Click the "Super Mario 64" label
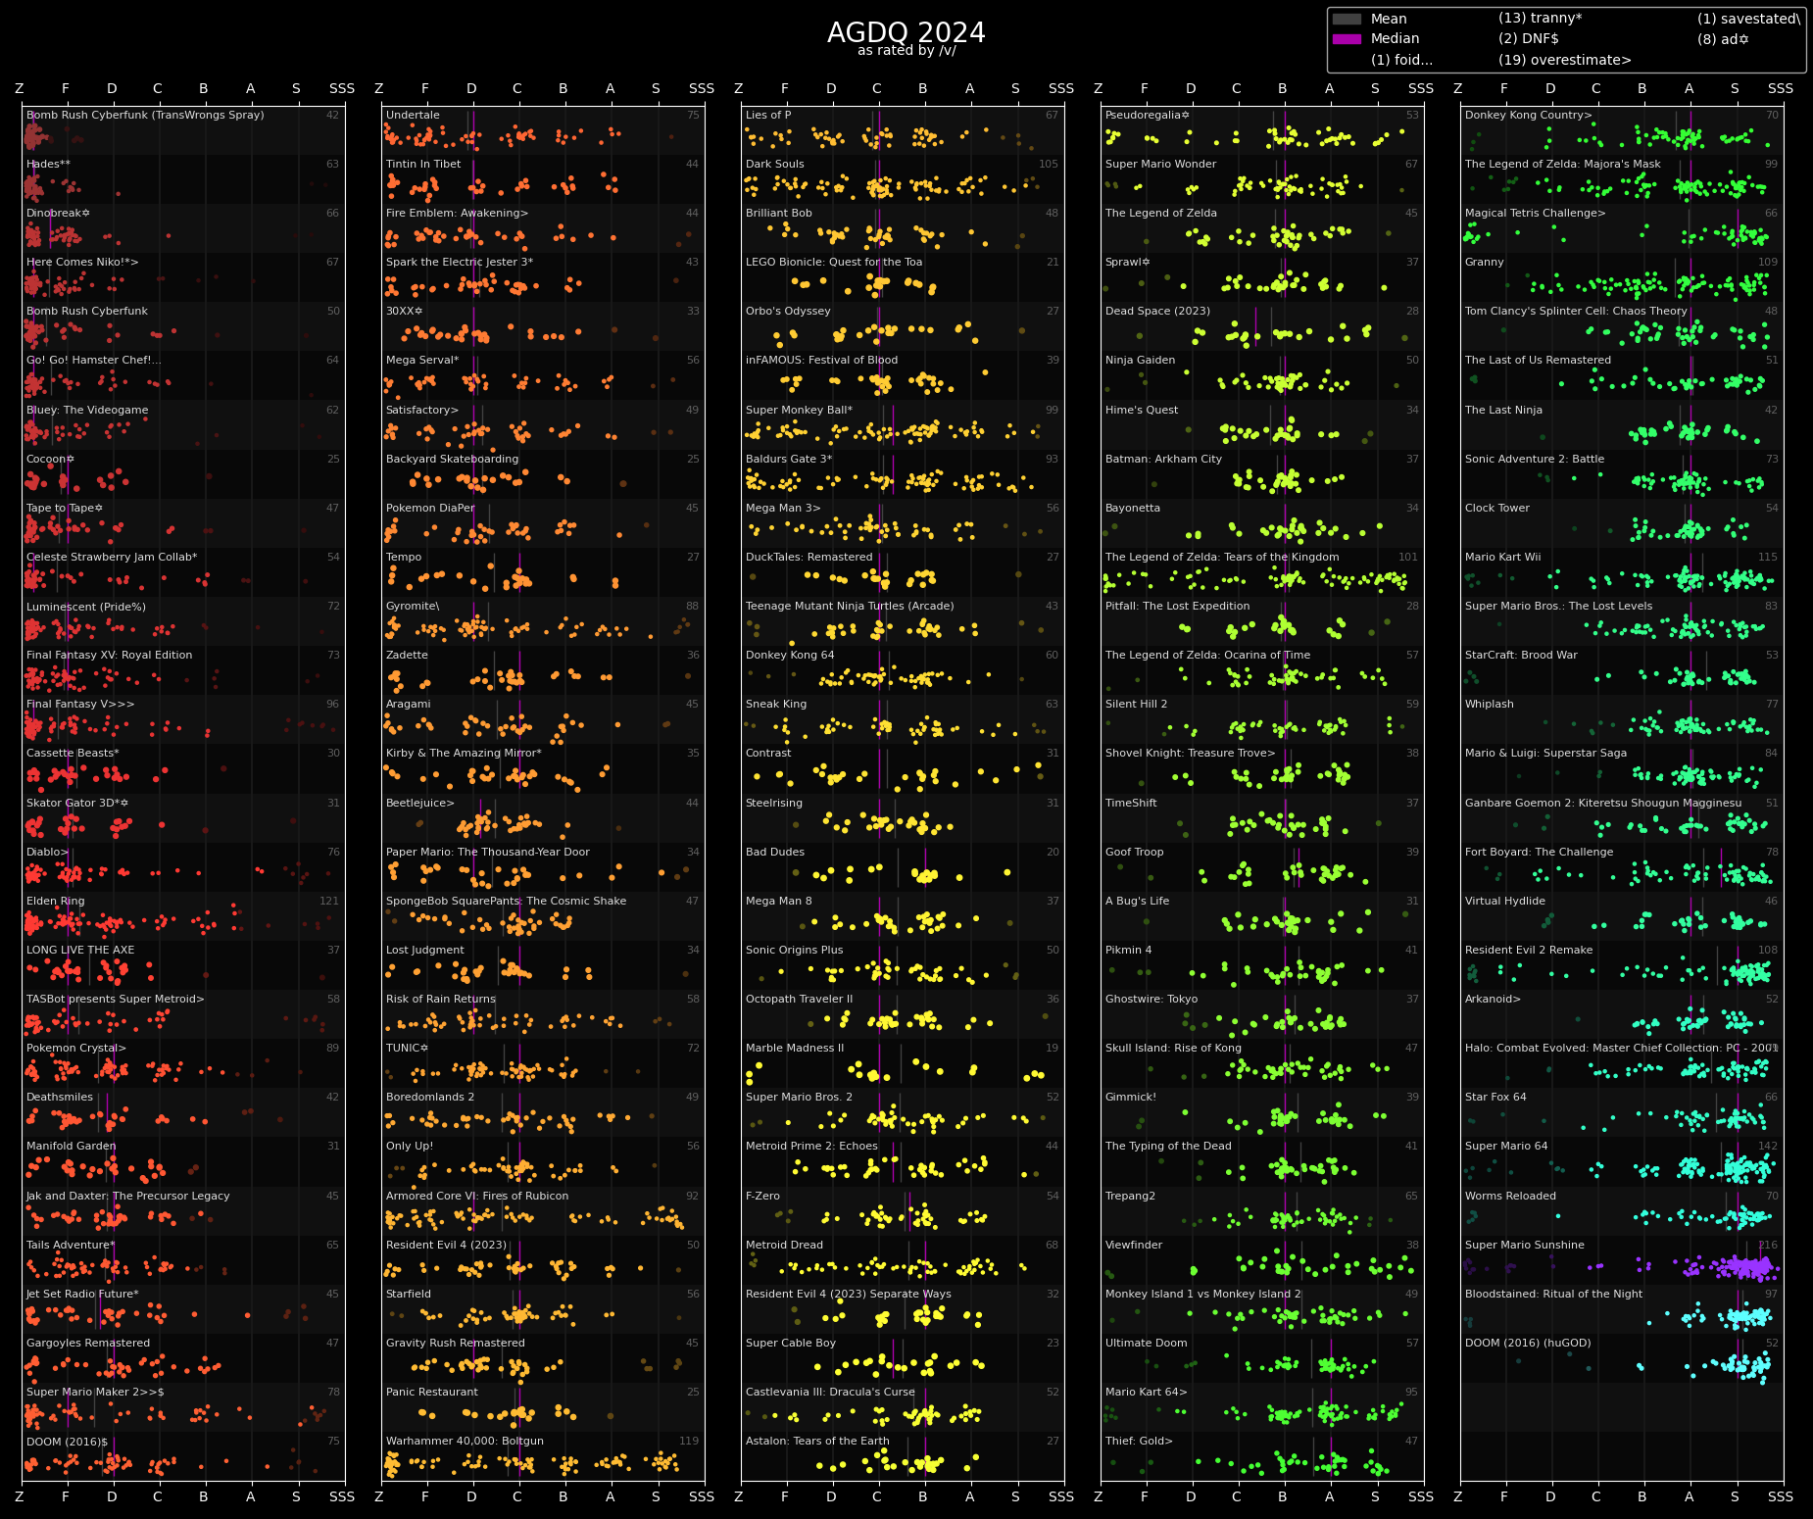The width and height of the screenshot is (1813, 1519). click(1506, 1147)
